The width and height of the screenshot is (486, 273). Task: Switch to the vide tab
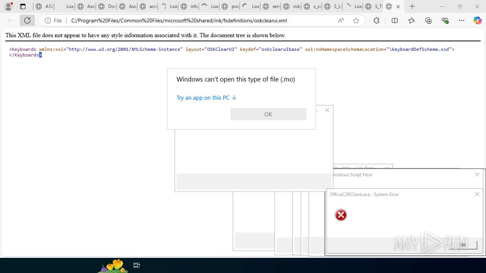(x=291, y=6)
